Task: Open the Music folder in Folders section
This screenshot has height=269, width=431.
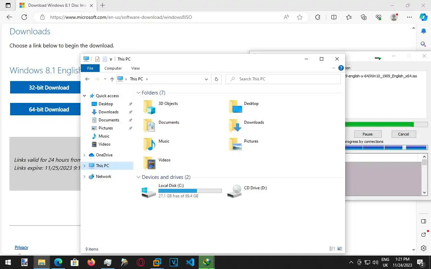Action: (x=157, y=145)
